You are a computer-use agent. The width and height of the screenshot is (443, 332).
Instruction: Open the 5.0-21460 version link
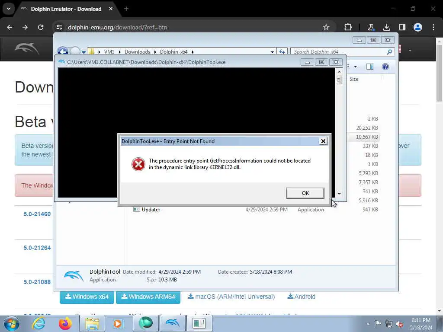pyautogui.click(x=37, y=214)
